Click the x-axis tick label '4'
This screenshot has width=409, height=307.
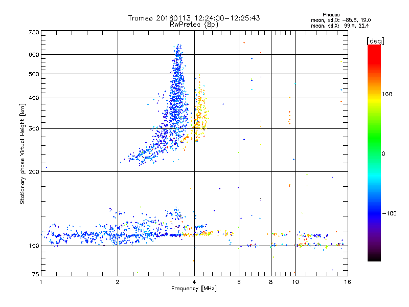(x=194, y=282)
